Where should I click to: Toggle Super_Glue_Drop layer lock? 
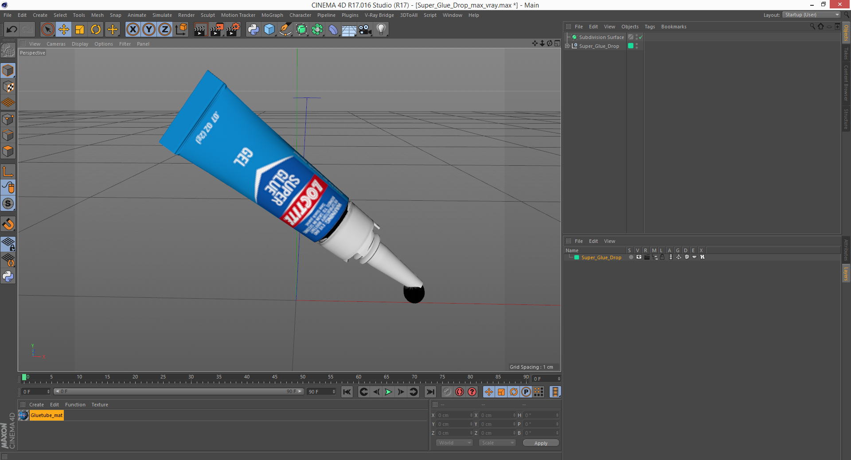[662, 257]
